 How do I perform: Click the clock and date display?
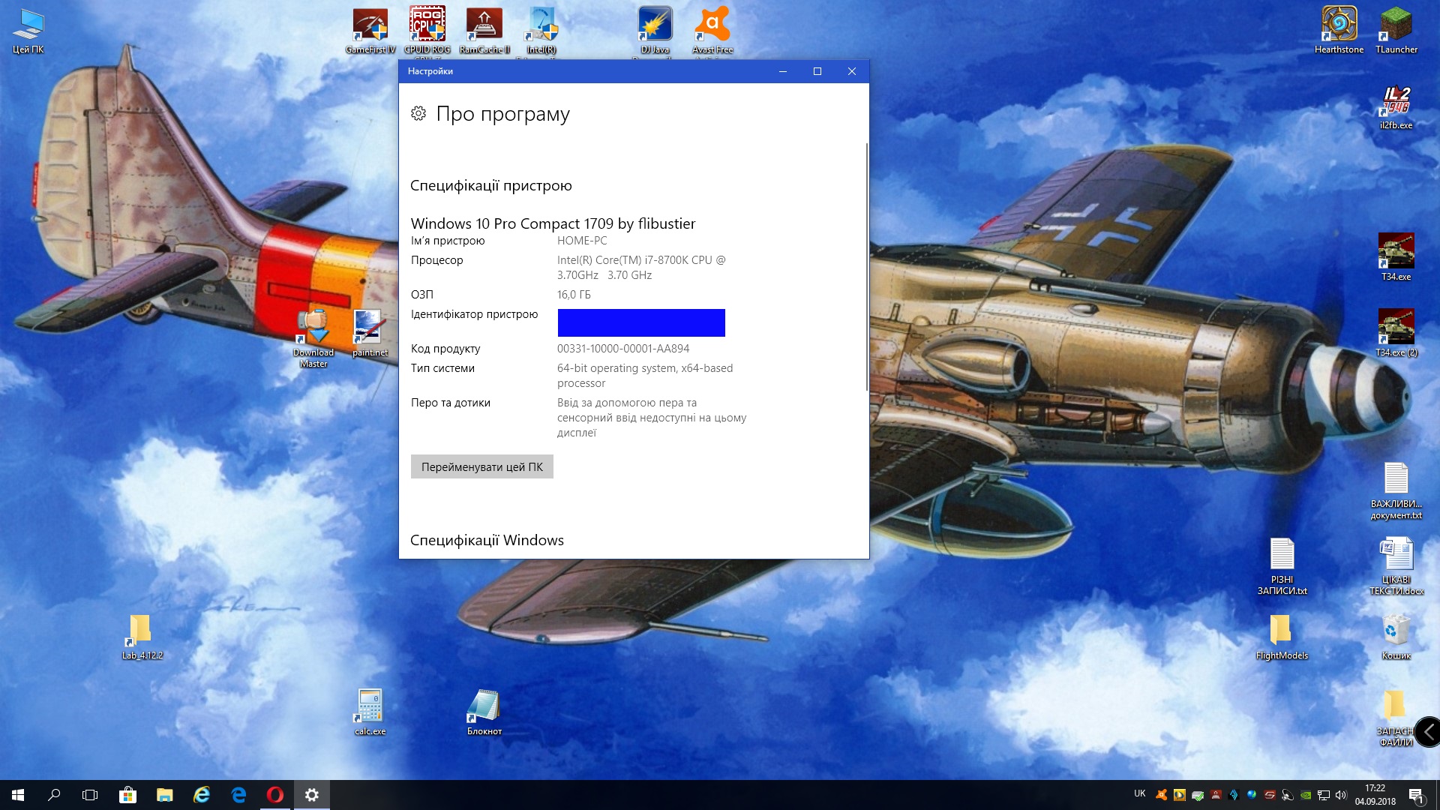[x=1375, y=795]
